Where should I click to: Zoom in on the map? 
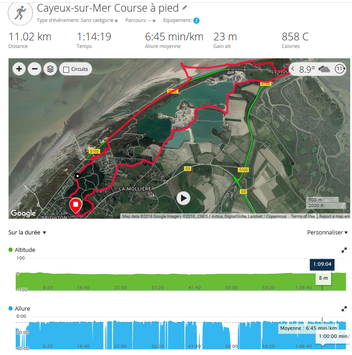(x=19, y=69)
